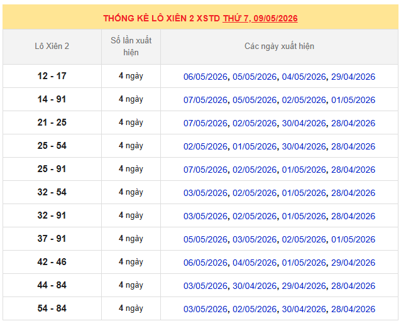The image size is (401, 326).
Task: Open 28/04/2026 in the 32 - 54 row
Action: [353, 193]
